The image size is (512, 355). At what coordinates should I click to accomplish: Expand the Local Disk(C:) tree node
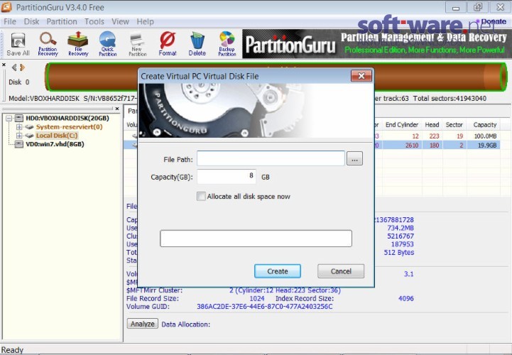point(19,136)
